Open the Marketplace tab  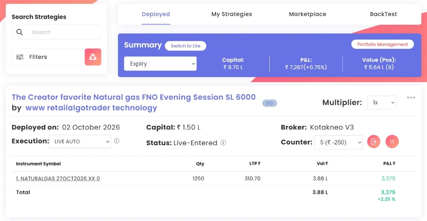[308, 14]
